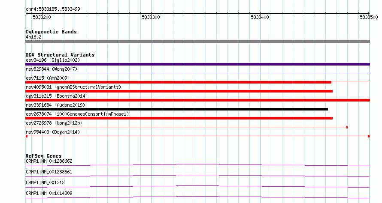
Task: Click the magenta line under CRMP1|NM_001288662
Action: [197, 165]
